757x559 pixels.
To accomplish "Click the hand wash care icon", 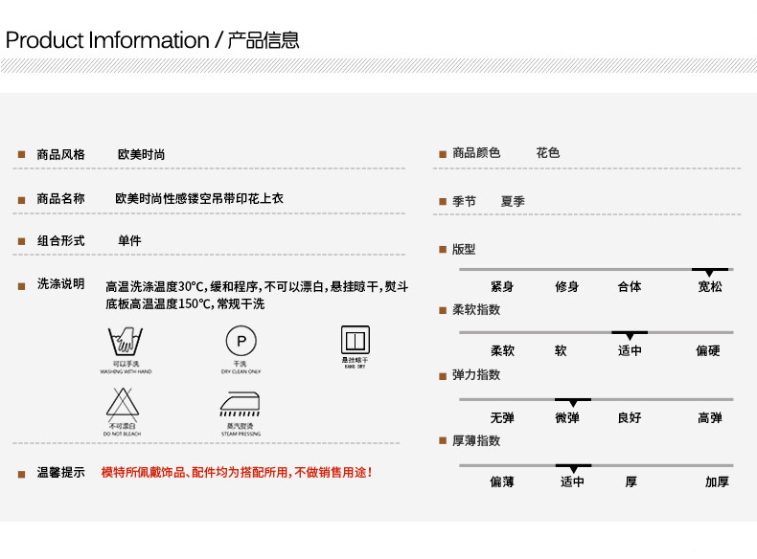I will click(126, 341).
